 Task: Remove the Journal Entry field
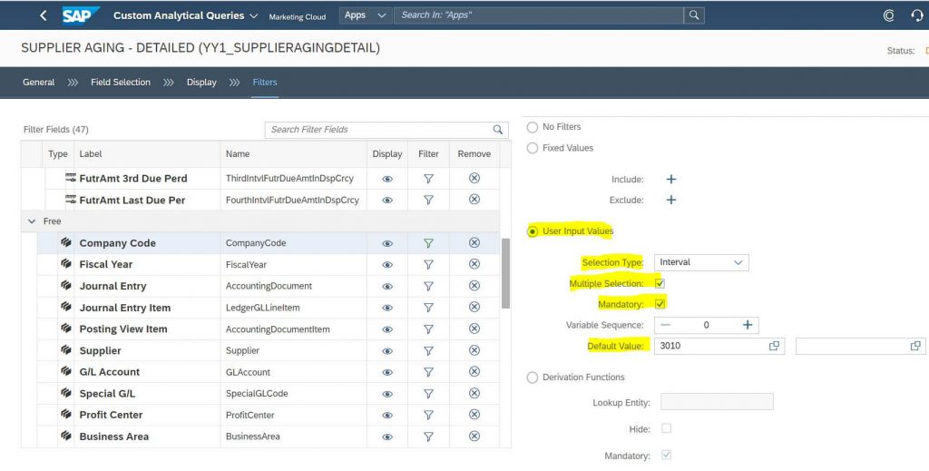point(474,286)
